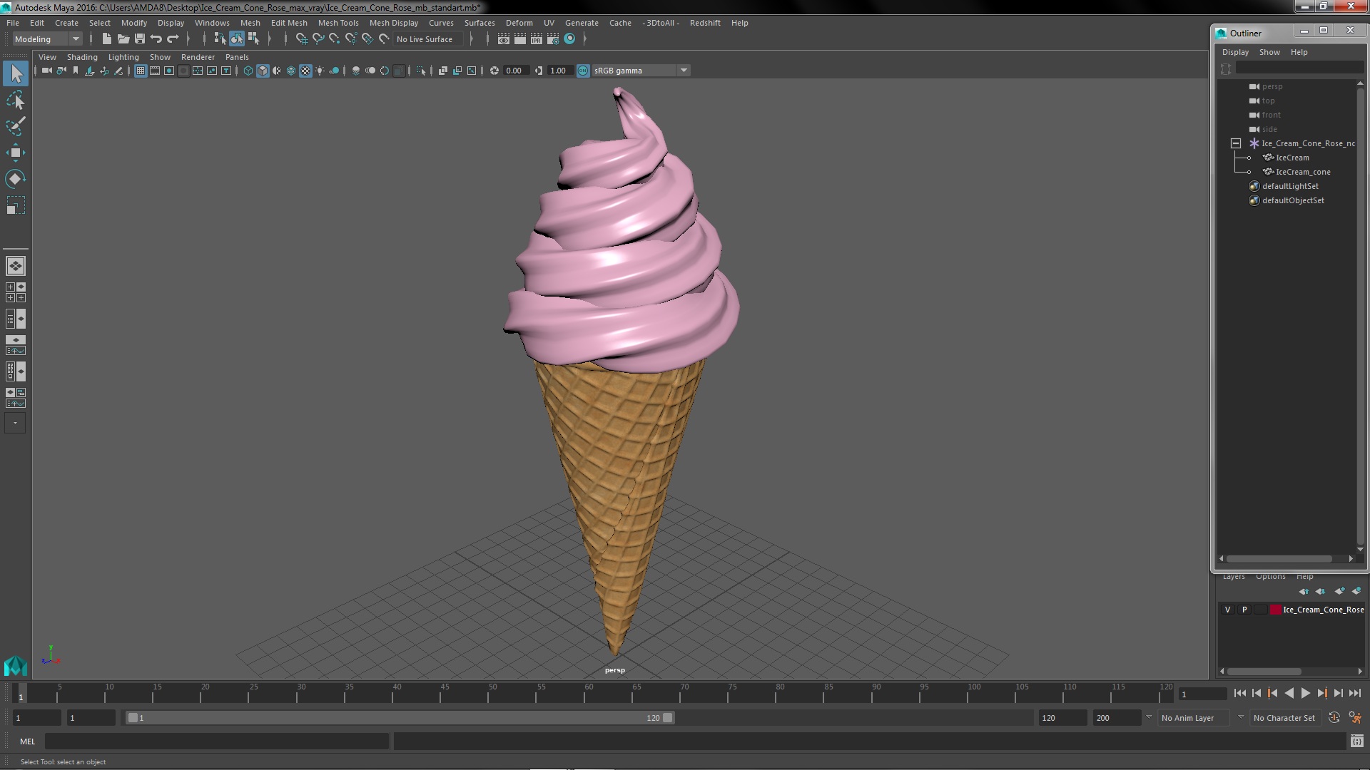Play animation backwards
This screenshot has width=1370, height=770.
point(1289,693)
